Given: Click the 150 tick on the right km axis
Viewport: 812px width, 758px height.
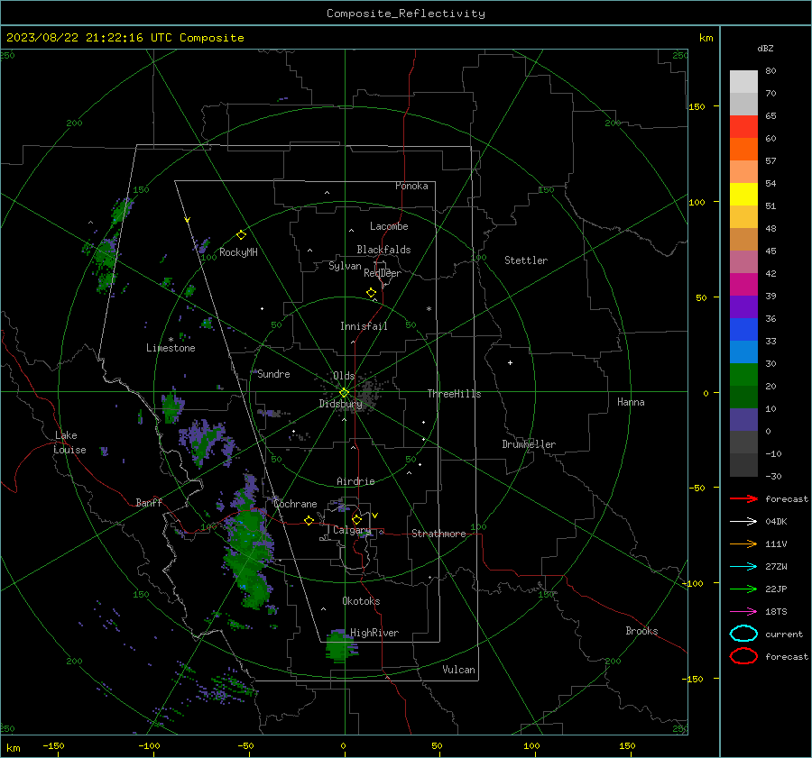Looking at the screenshot, I should coord(697,106).
